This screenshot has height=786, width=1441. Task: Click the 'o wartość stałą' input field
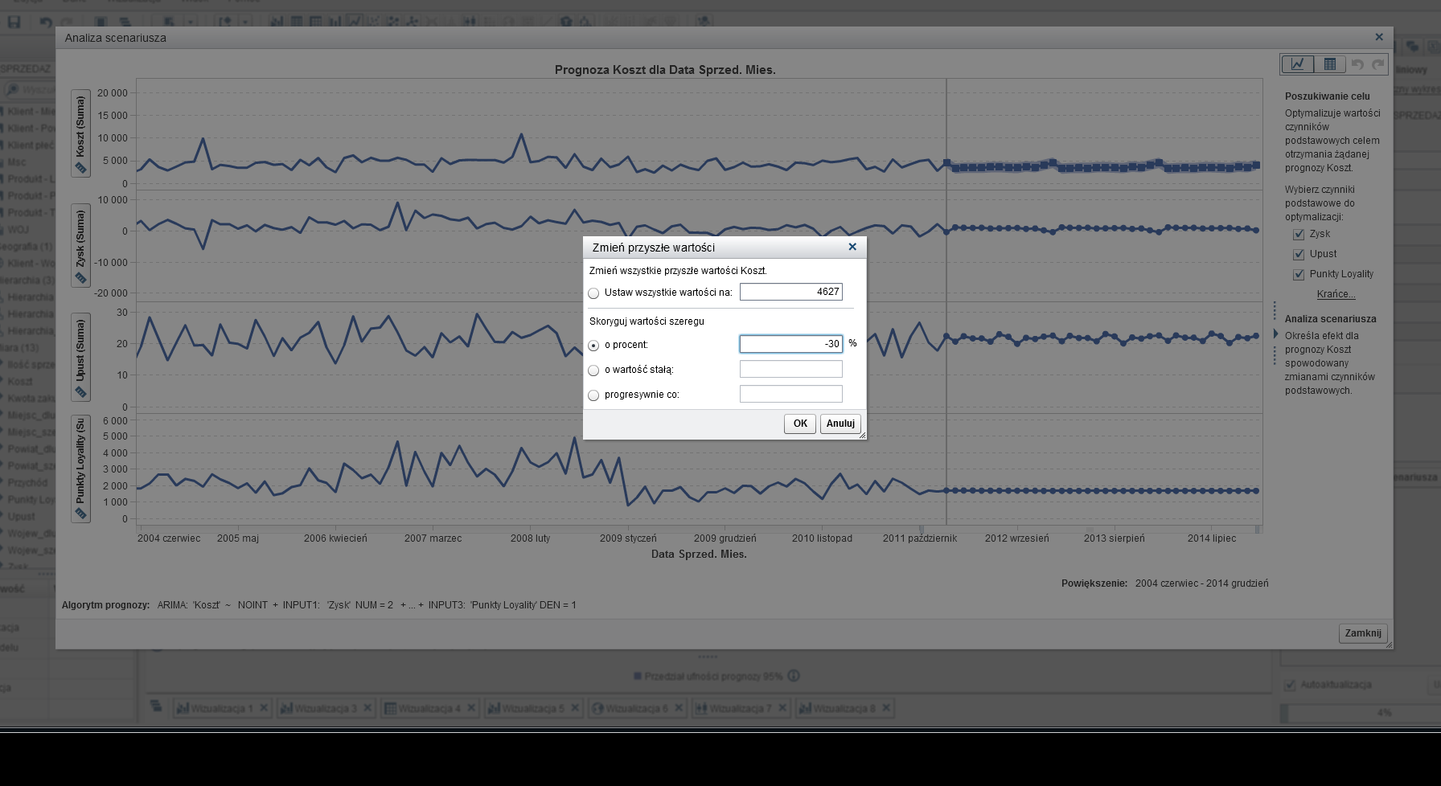coord(791,369)
